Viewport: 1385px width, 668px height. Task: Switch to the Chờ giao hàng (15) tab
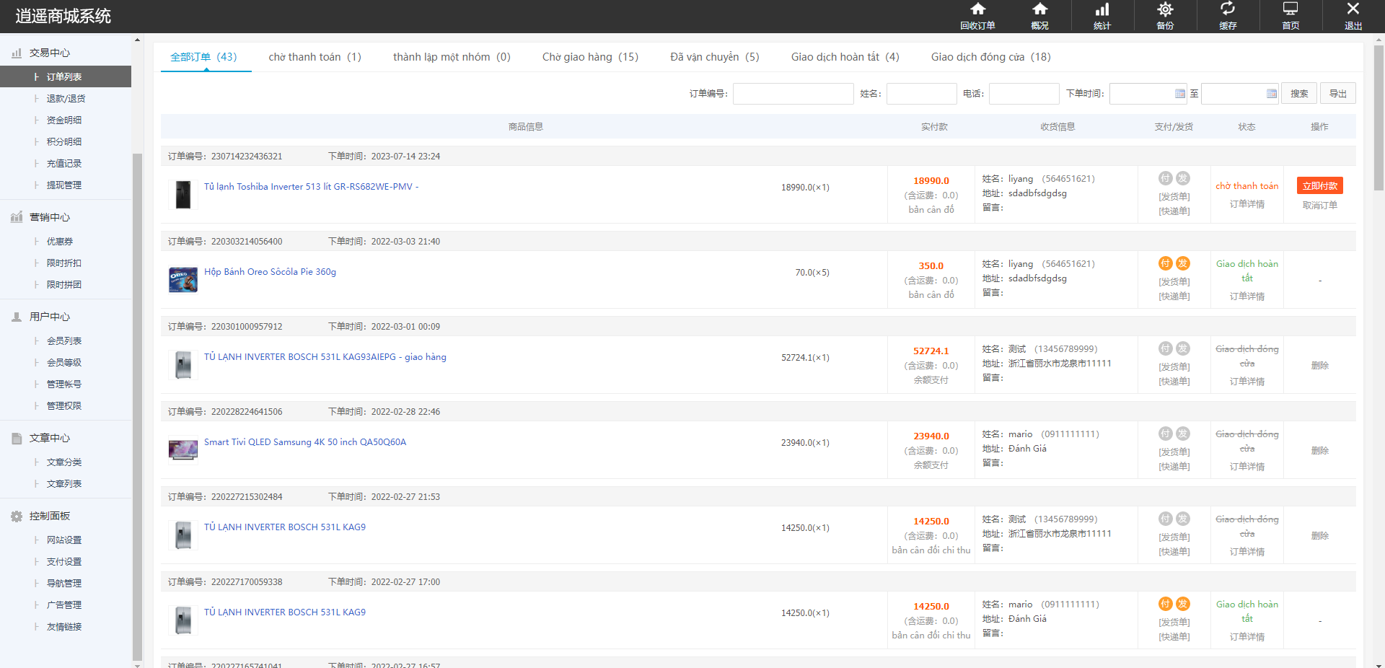pyautogui.click(x=590, y=57)
